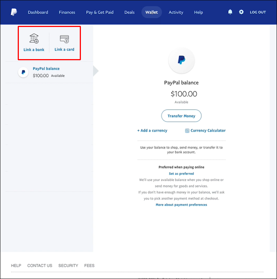
Task: Click 'Use your balance to shop' text
Action: [181, 150]
